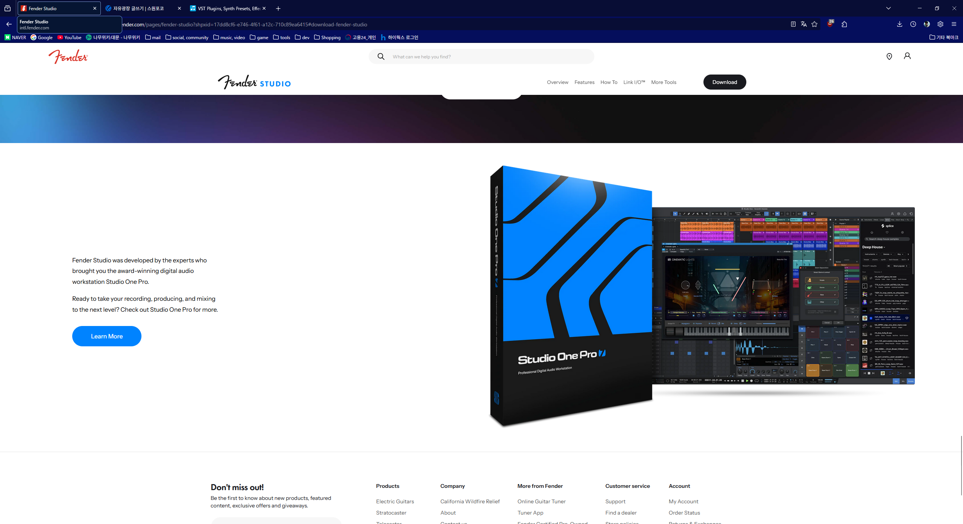This screenshot has width=963, height=524.
Task: Open the uBlock Origin extension icon
Action: click(x=830, y=24)
